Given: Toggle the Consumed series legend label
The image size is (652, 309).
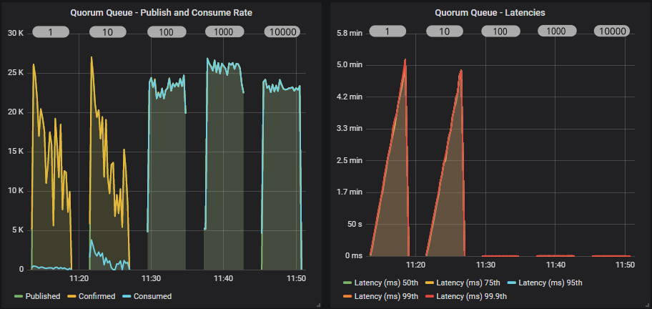Looking at the screenshot, I should click(152, 296).
